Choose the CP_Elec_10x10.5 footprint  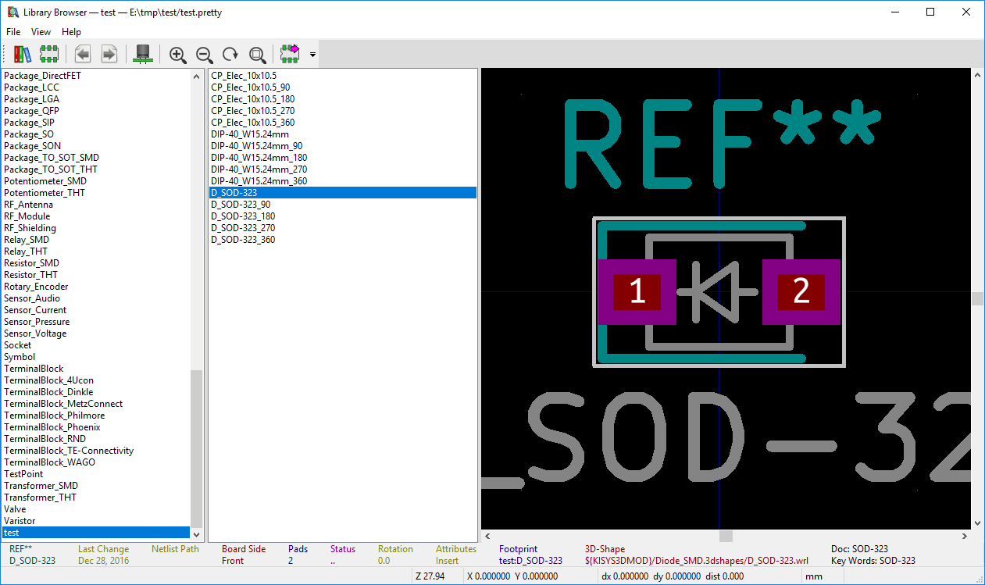(244, 76)
